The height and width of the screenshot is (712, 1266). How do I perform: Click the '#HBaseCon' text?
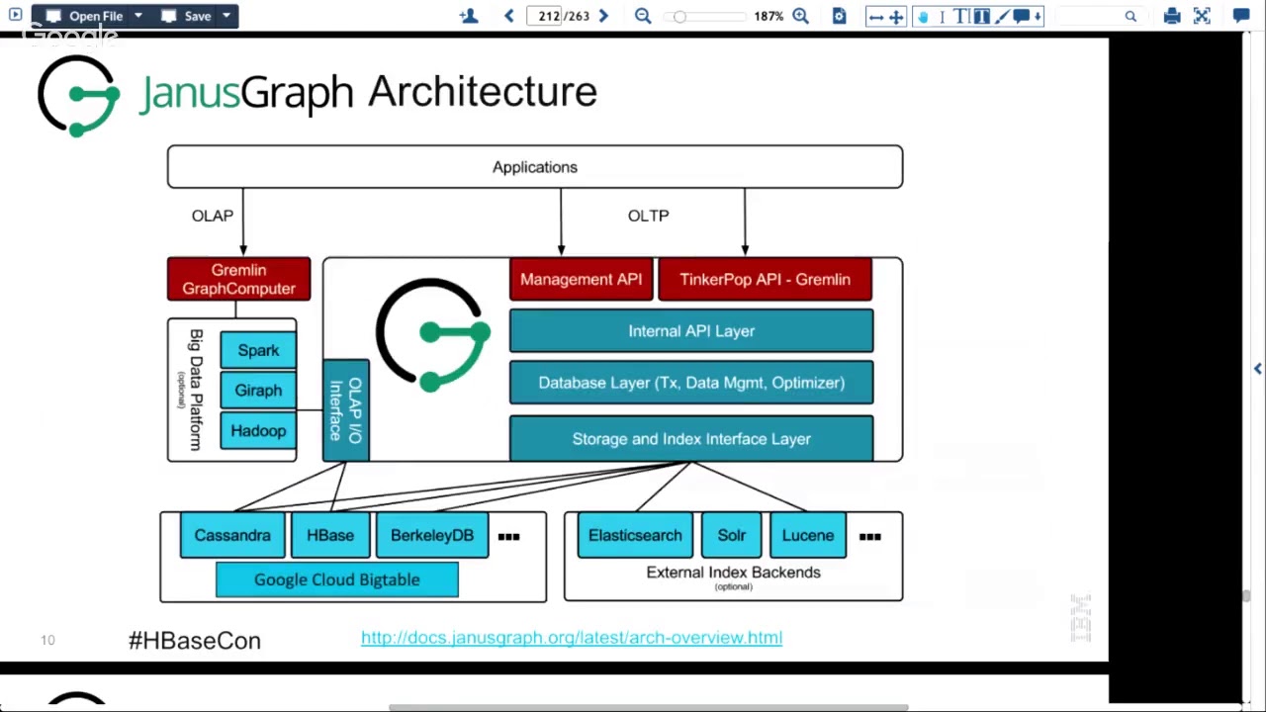(195, 641)
